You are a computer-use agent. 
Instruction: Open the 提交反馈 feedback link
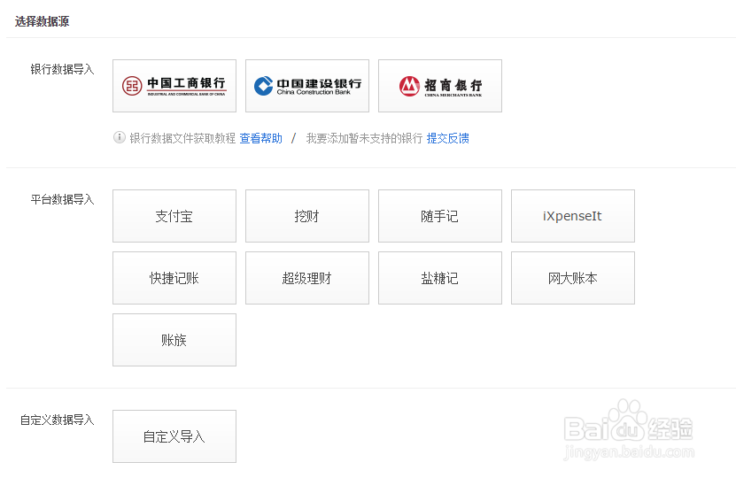(x=448, y=138)
